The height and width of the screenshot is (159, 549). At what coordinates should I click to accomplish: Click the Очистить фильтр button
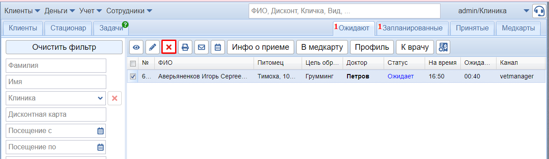click(x=64, y=47)
